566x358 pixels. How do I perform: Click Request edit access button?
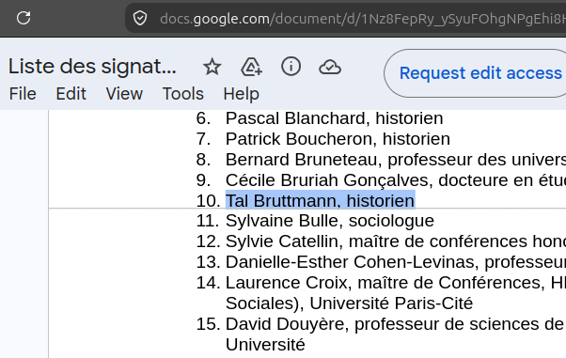click(x=475, y=73)
